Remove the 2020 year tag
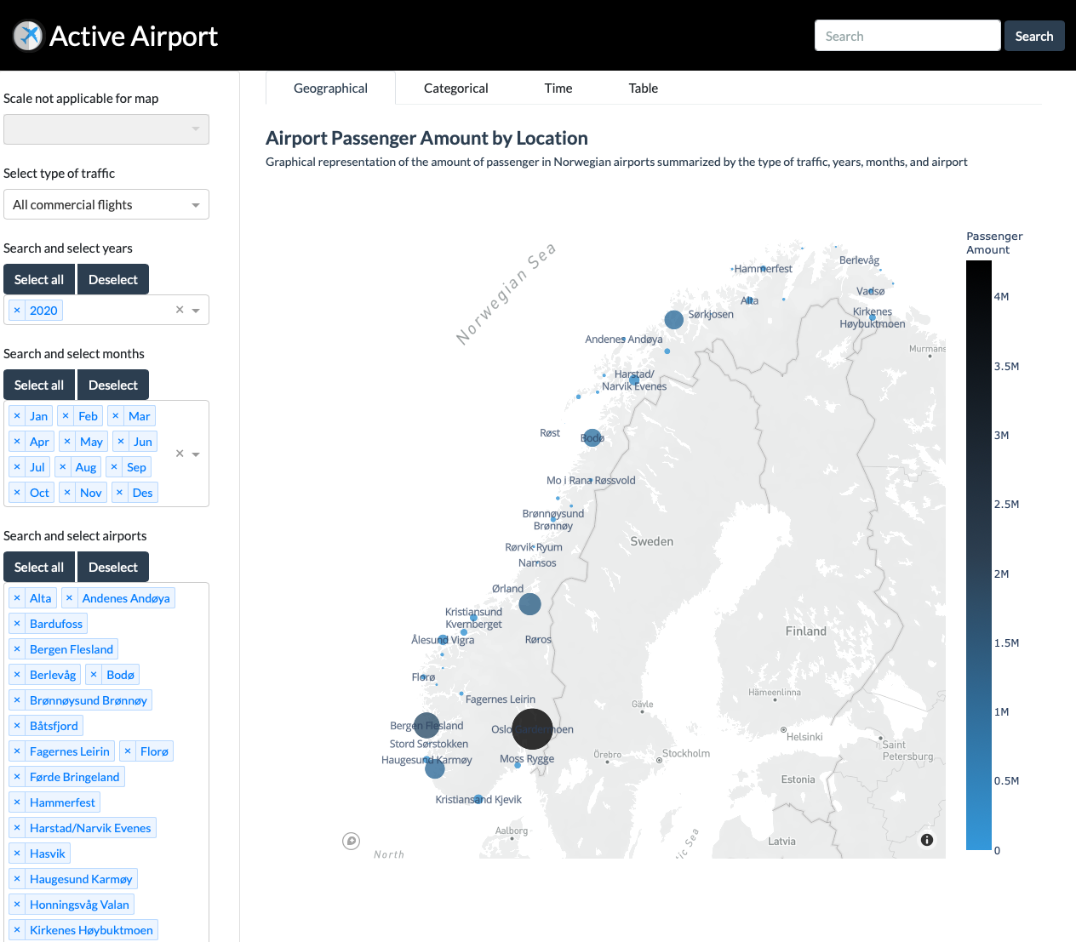Screen dimensions: 1076x942 pos(17,311)
